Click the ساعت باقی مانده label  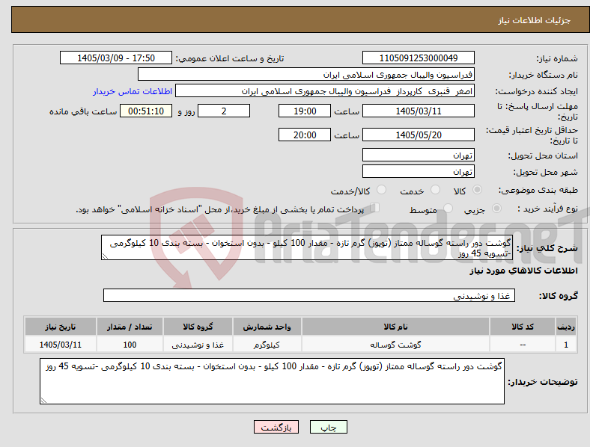(x=83, y=111)
